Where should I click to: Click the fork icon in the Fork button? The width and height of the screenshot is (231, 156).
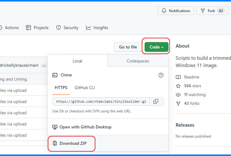coord(203,11)
